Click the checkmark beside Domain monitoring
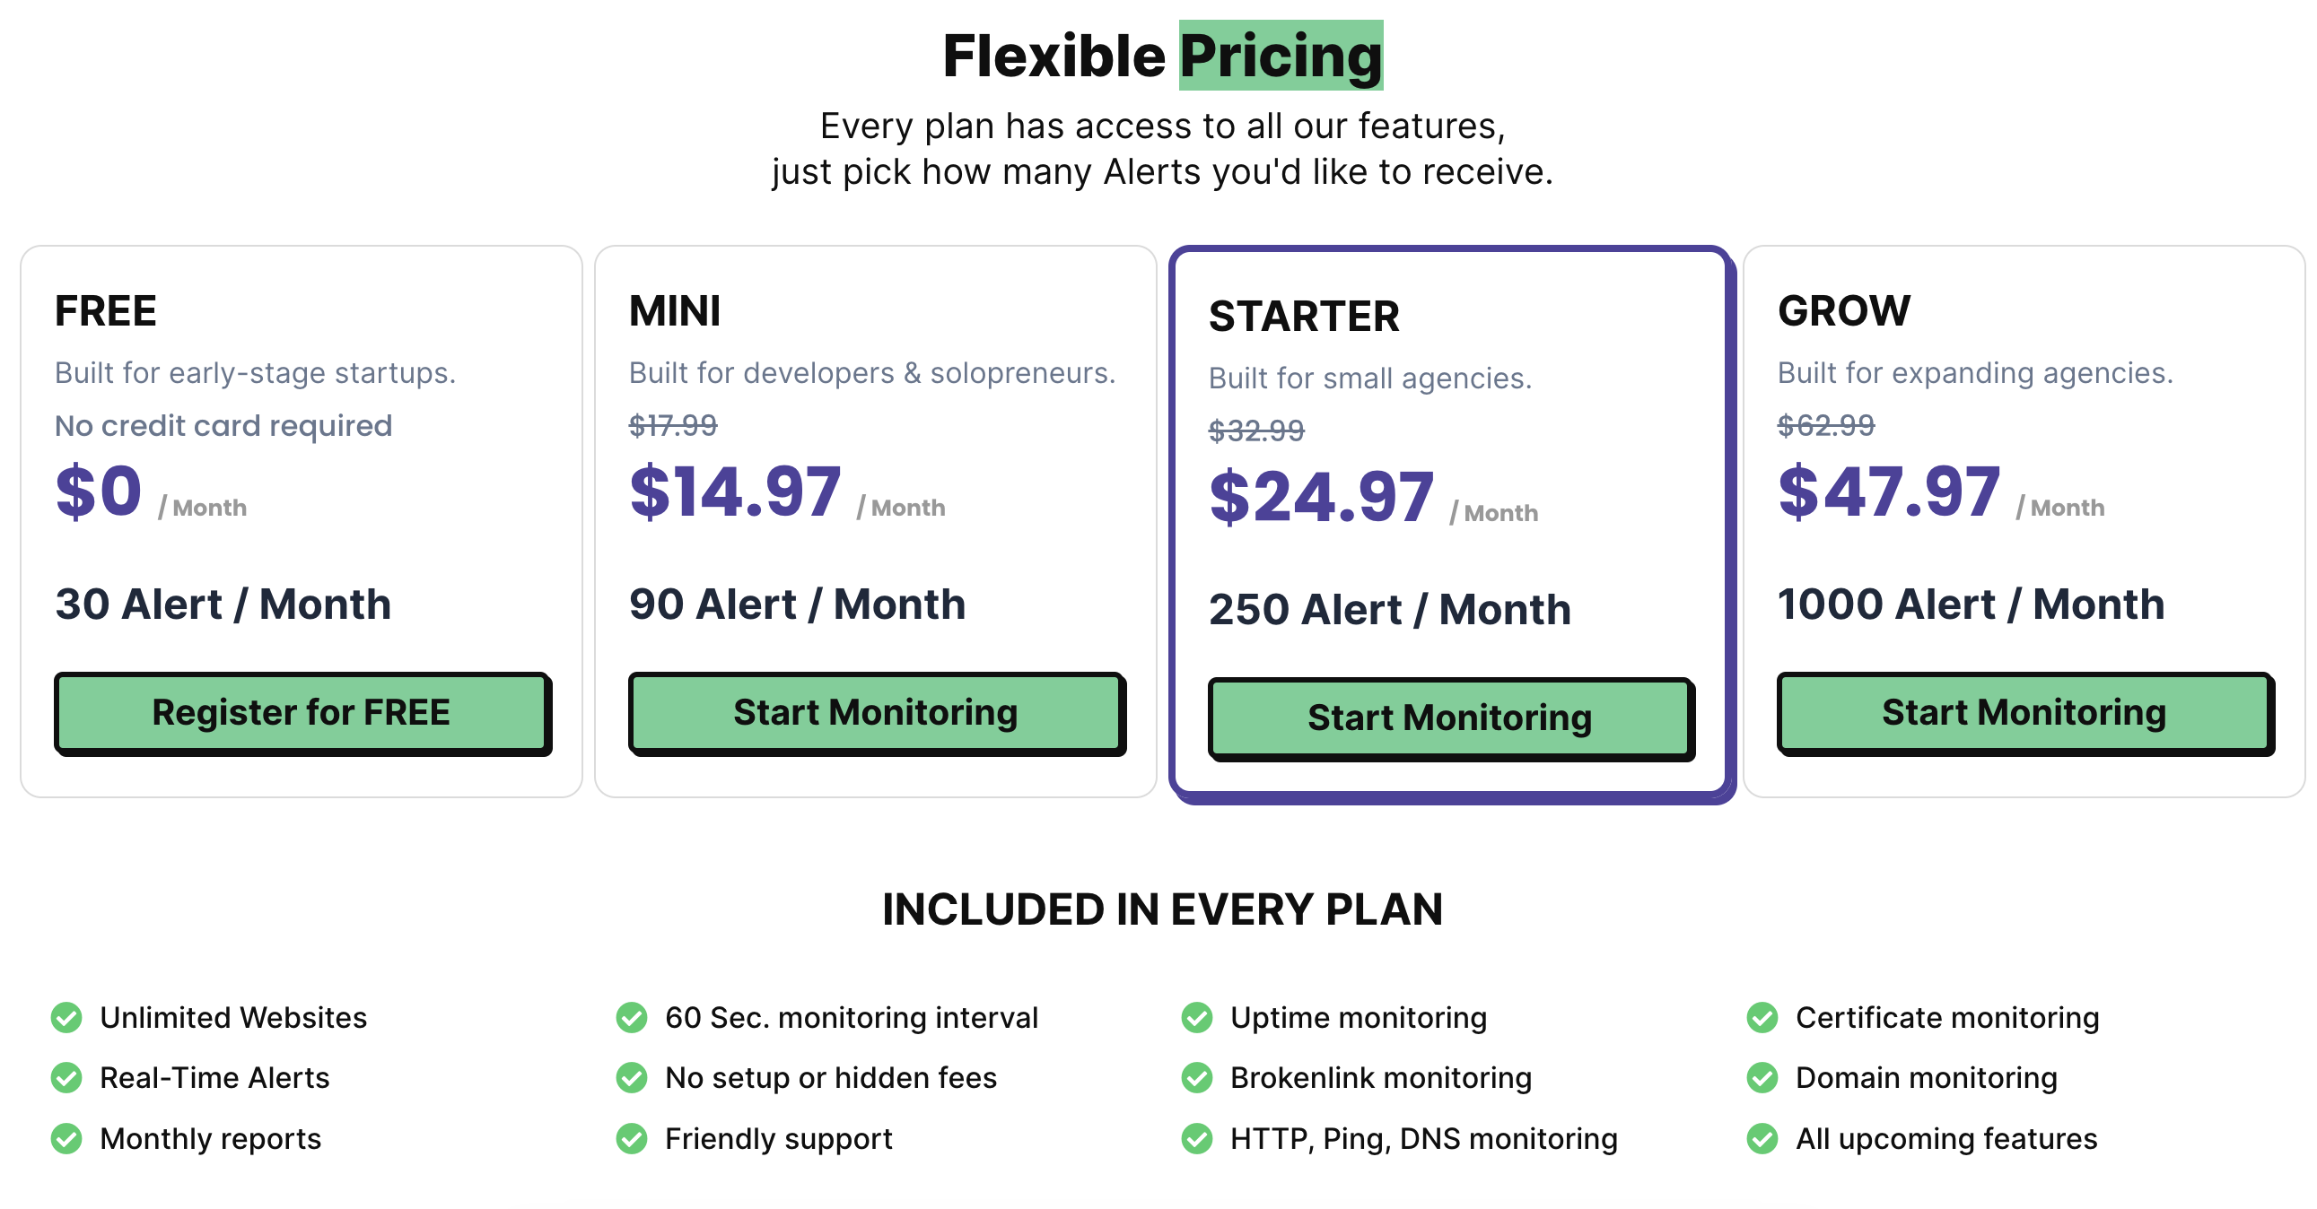This screenshot has height=1209, width=2317. pyautogui.click(x=1762, y=1078)
